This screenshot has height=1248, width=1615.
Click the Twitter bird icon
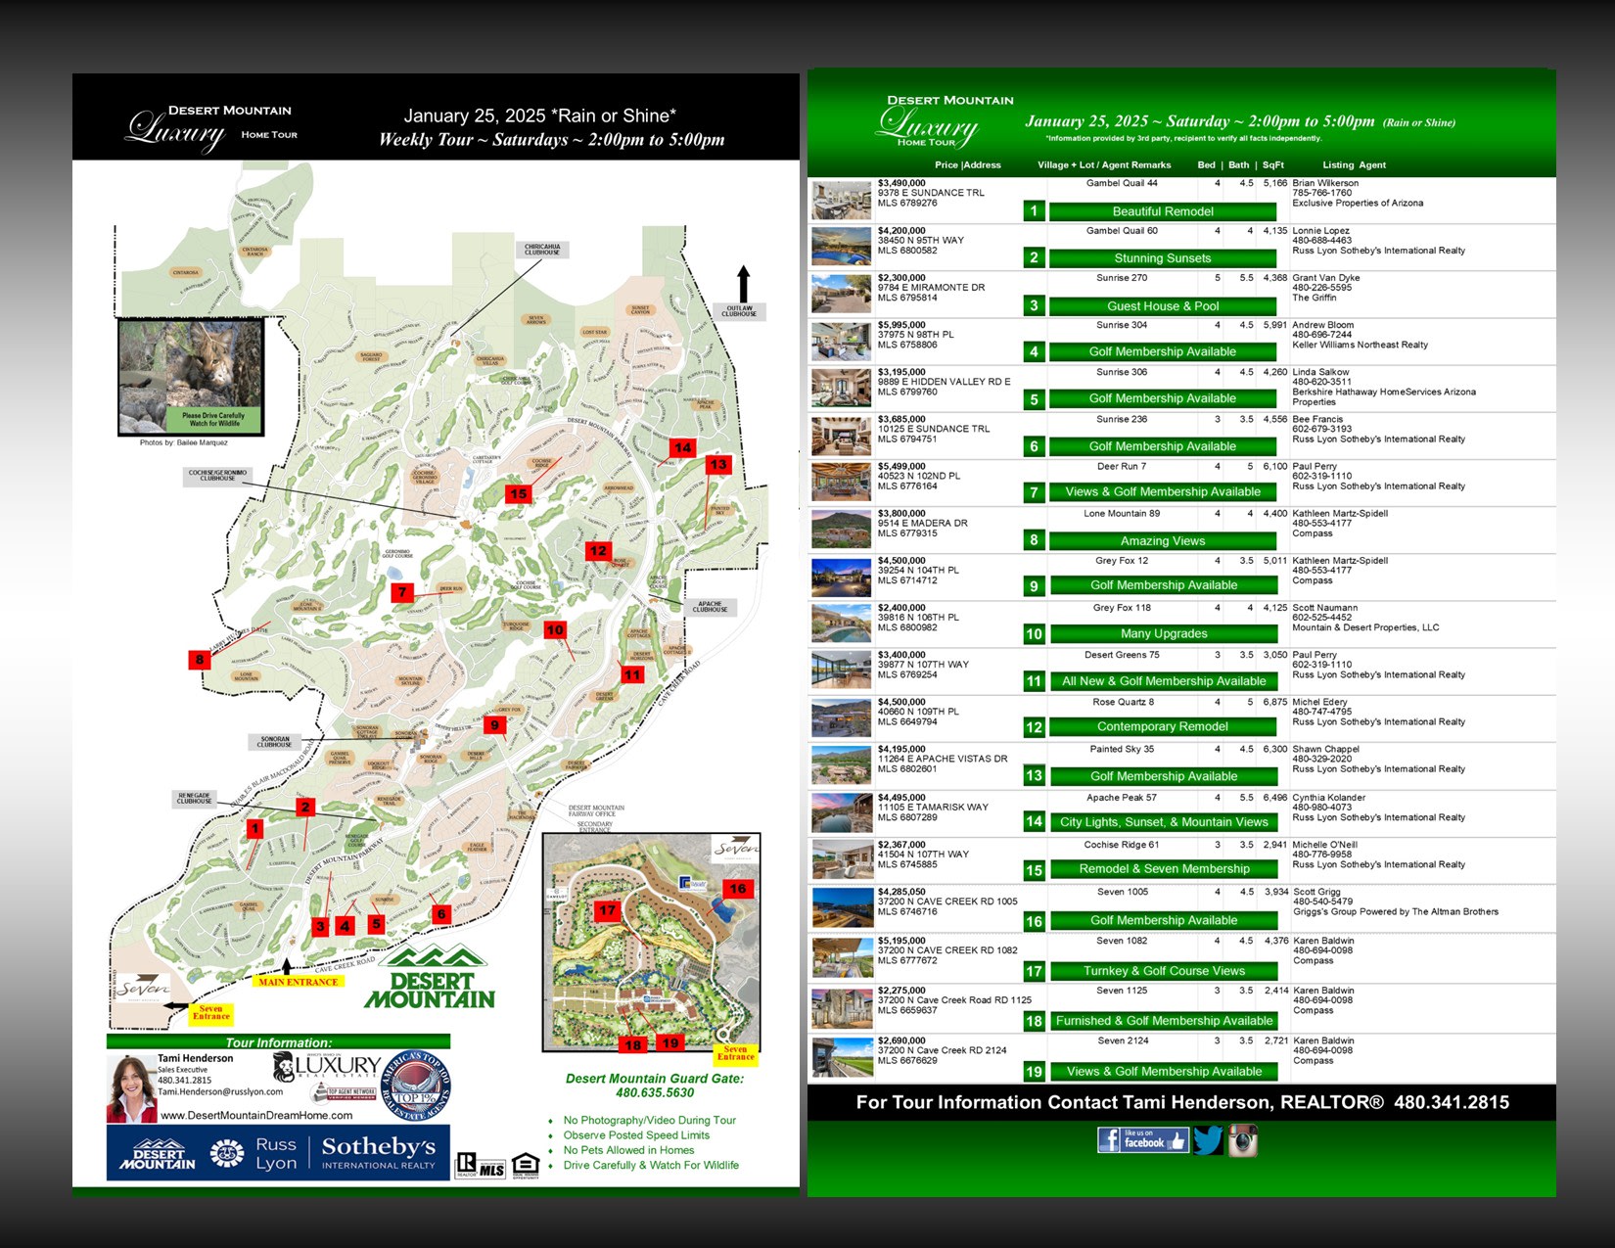tap(1208, 1140)
